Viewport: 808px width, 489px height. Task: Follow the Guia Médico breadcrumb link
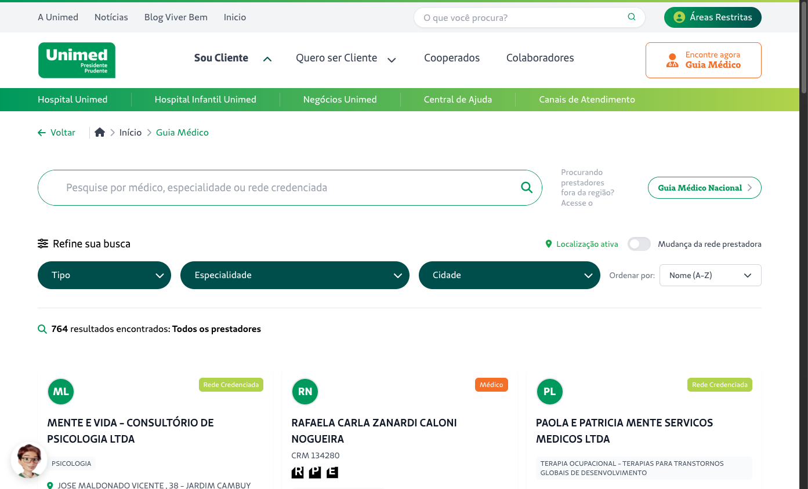pos(182,132)
